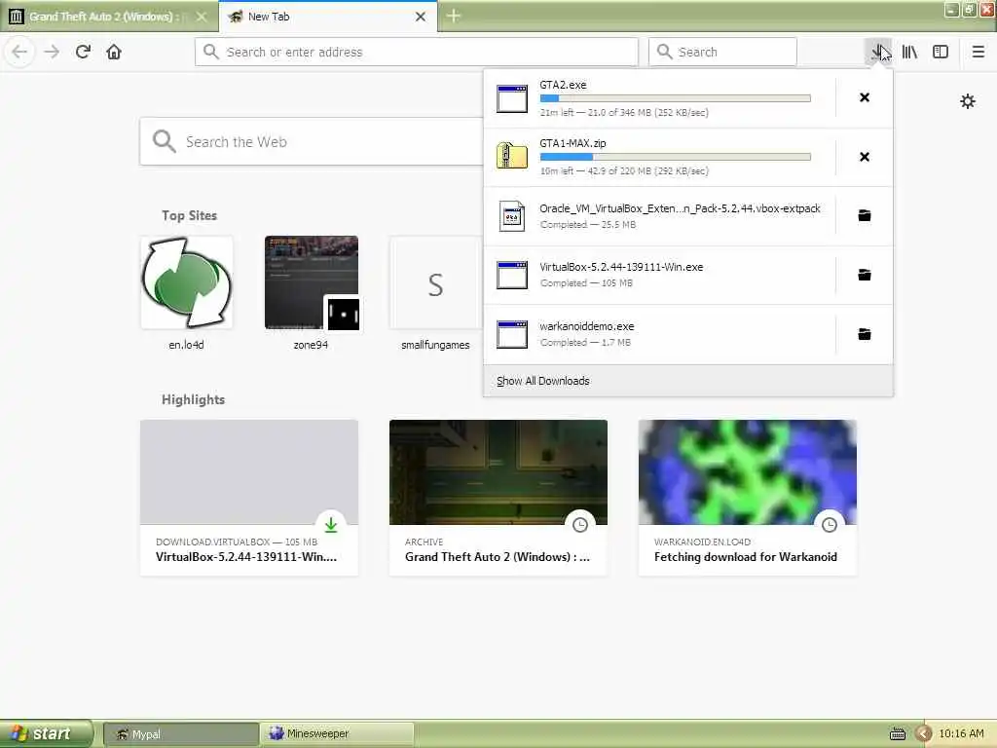Open New Tab preferences gear

968,101
